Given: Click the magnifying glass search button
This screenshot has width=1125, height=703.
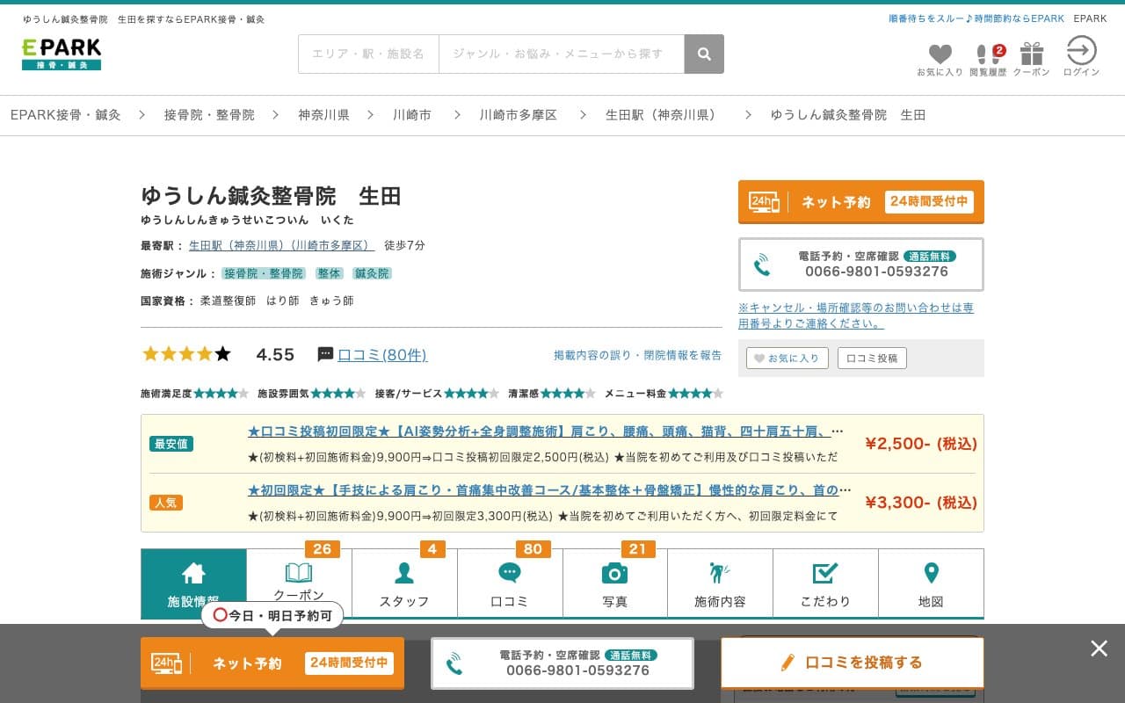Looking at the screenshot, I should click(x=704, y=54).
